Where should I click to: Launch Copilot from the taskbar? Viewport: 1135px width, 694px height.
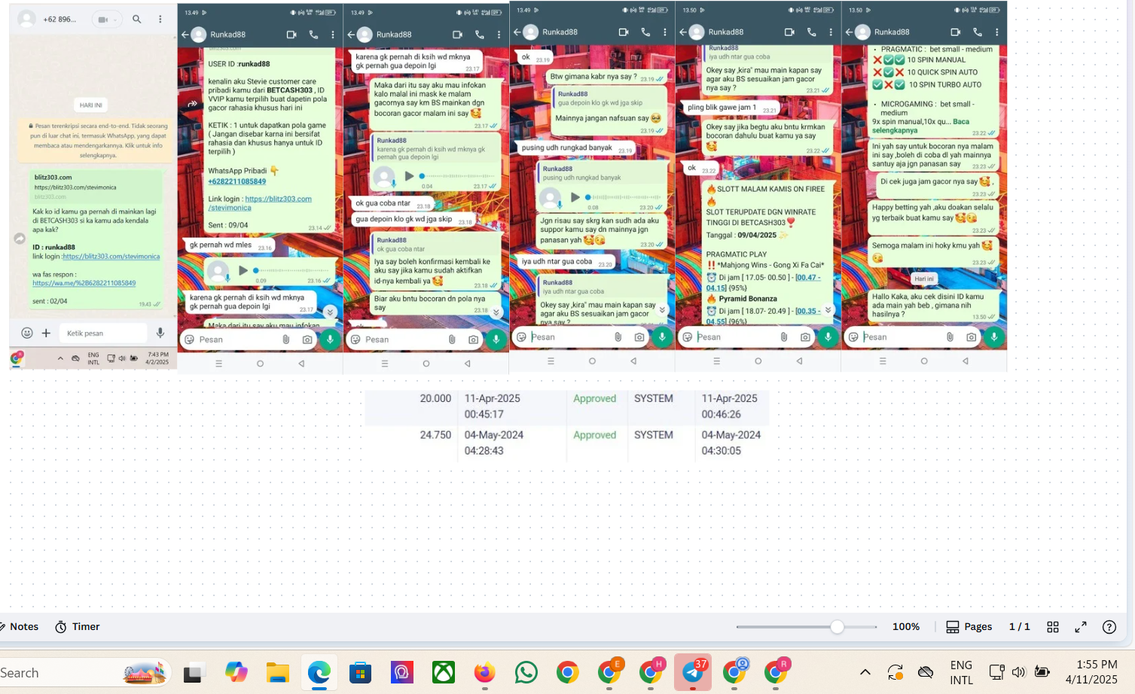(236, 672)
